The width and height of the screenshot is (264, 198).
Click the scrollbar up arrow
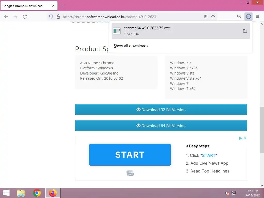(x=262, y=24)
